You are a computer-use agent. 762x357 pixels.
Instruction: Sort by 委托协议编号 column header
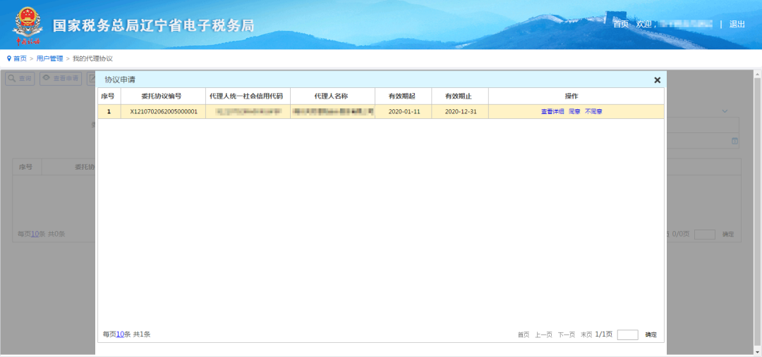pos(163,96)
